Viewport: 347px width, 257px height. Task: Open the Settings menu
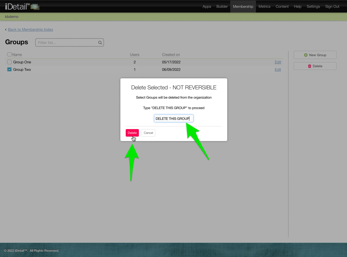(313, 7)
